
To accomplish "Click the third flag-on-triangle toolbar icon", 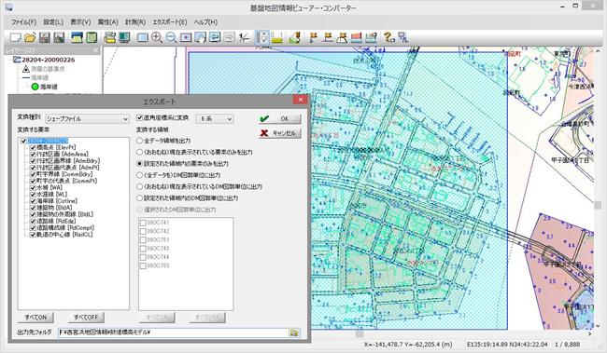I will click(342, 37).
